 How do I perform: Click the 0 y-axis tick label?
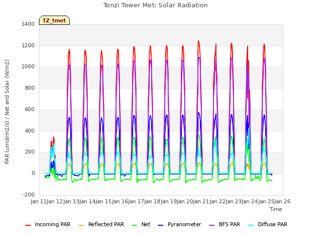33,174
